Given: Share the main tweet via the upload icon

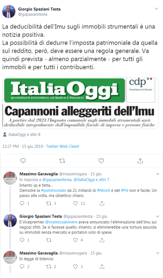Looking at the screenshot, I should 140,161.
